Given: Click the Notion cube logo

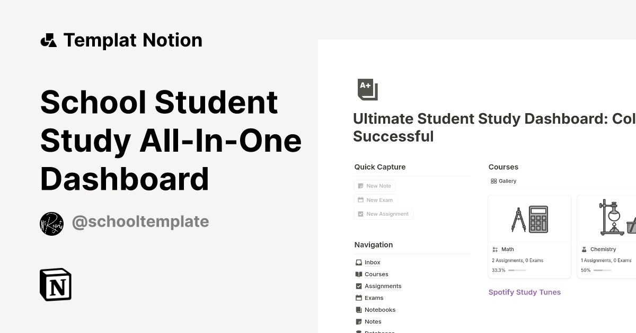Looking at the screenshot, I should click(x=55, y=284).
